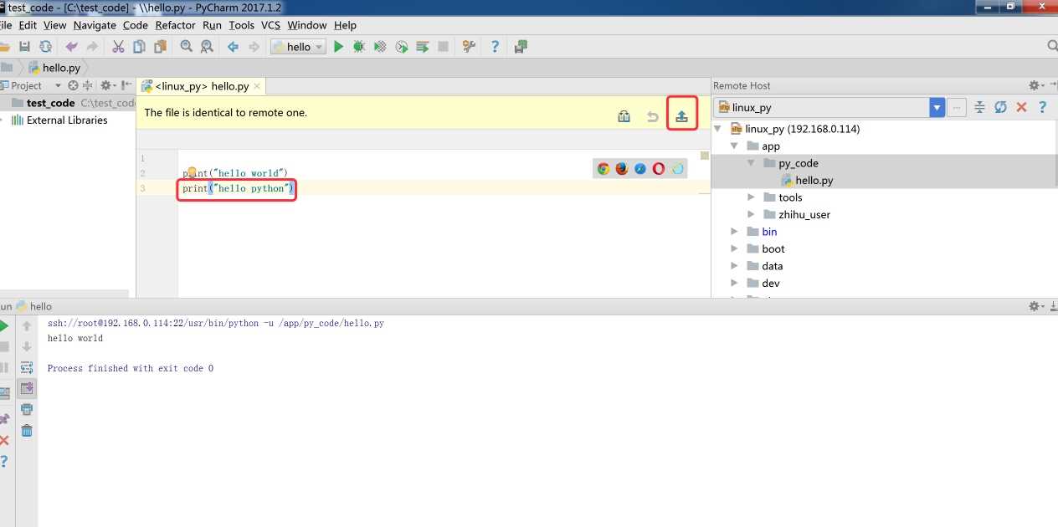Open the Navigate menu
The width and height of the screenshot is (1058, 527).
pos(95,25)
